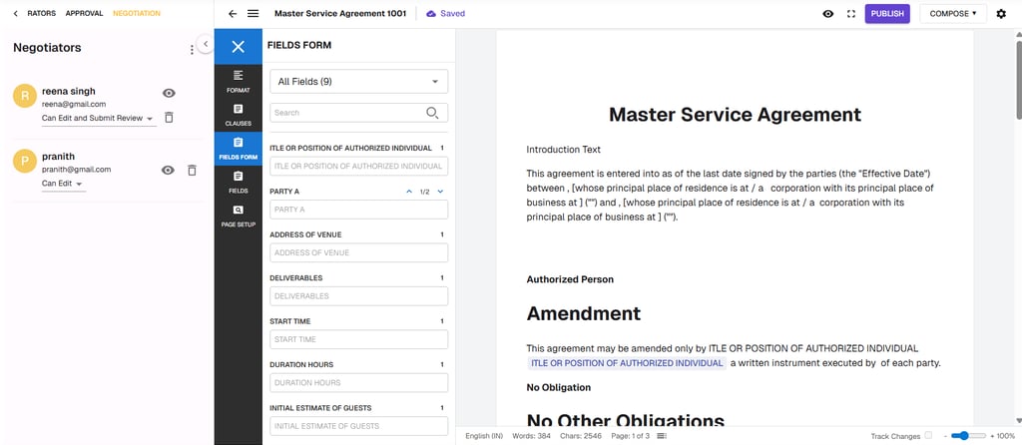This screenshot has height=445, width=1022.
Task: Open the Page Setup sidebar tool
Action: (x=238, y=216)
